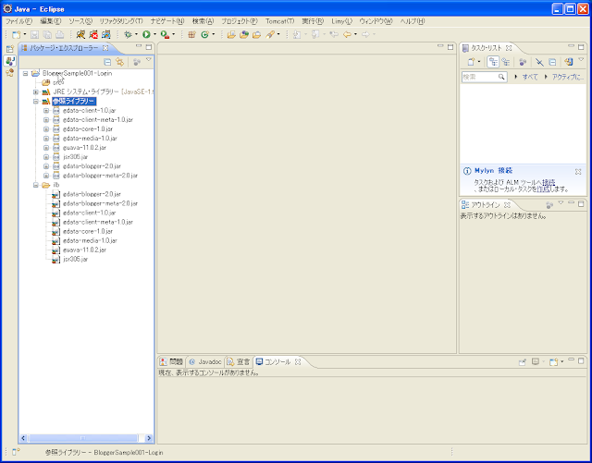The image size is (592, 463).
Task: Click the green Run toolbar icon
Action: pos(146,35)
